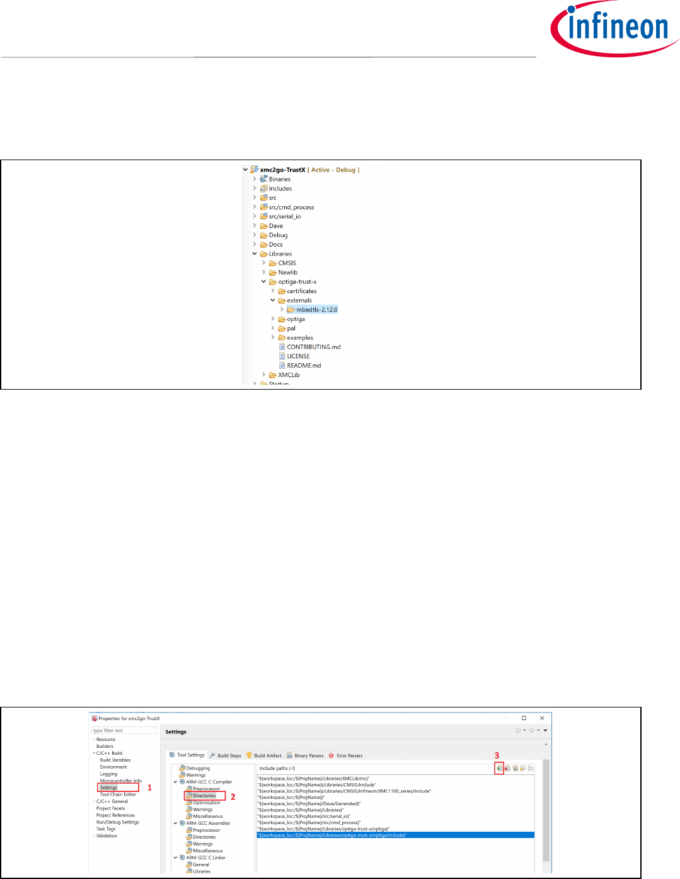Open the Build Artifact tab
Image resolution: width=680 pixels, height=879 pixels.
pos(264,755)
